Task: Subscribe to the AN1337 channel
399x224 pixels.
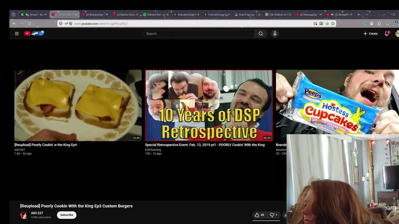Action: (x=67, y=215)
